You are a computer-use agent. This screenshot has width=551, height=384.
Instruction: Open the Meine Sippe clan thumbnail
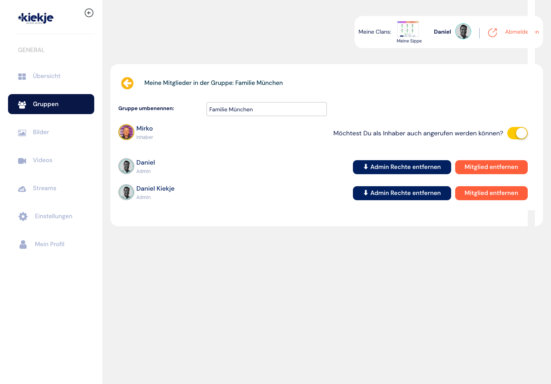point(408,29)
